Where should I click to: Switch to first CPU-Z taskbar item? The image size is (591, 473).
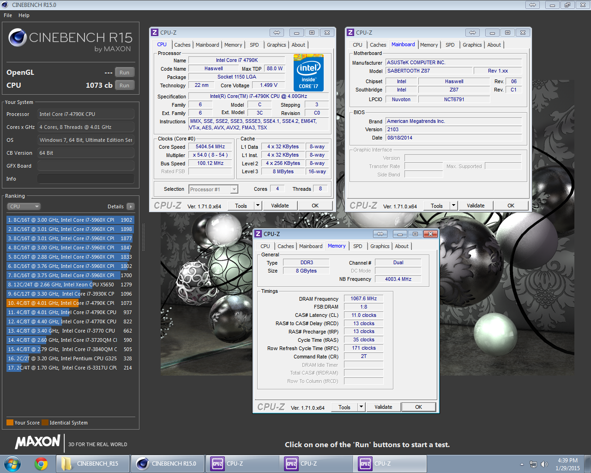tap(241, 464)
